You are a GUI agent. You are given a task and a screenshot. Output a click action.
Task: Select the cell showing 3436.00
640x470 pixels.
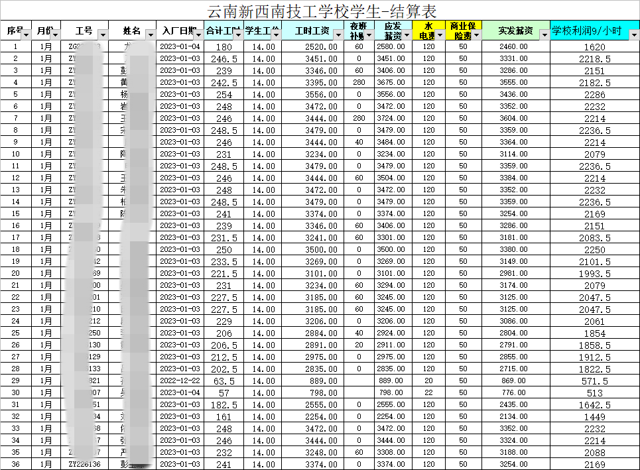516,94
